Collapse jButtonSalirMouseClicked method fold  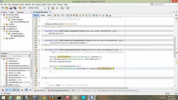pyautogui.click(x=39, y=31)
